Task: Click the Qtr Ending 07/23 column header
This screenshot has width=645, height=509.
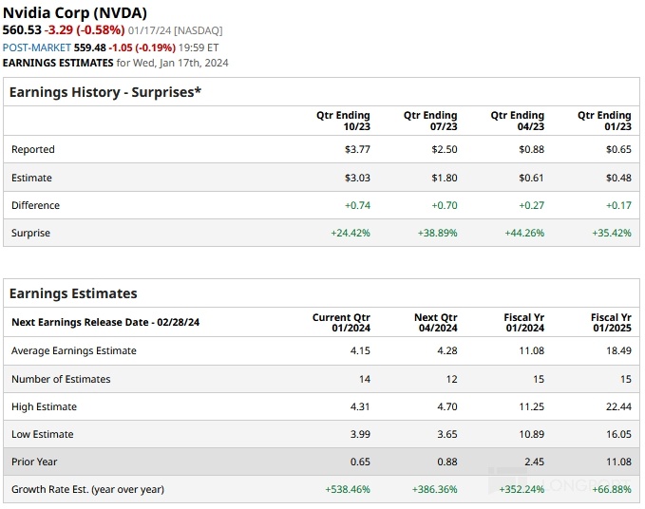Action: point(430,121)
